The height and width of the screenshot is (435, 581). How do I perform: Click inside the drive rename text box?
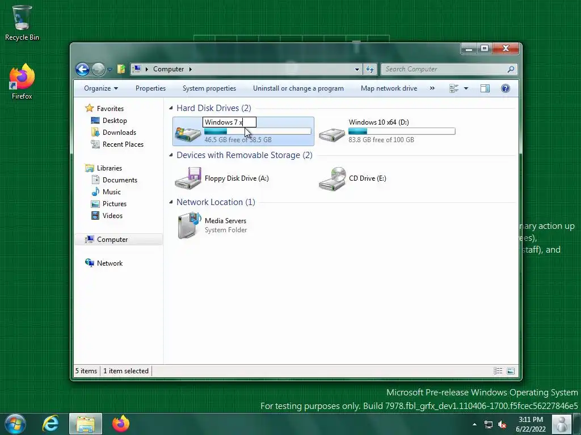coord(229,122)
